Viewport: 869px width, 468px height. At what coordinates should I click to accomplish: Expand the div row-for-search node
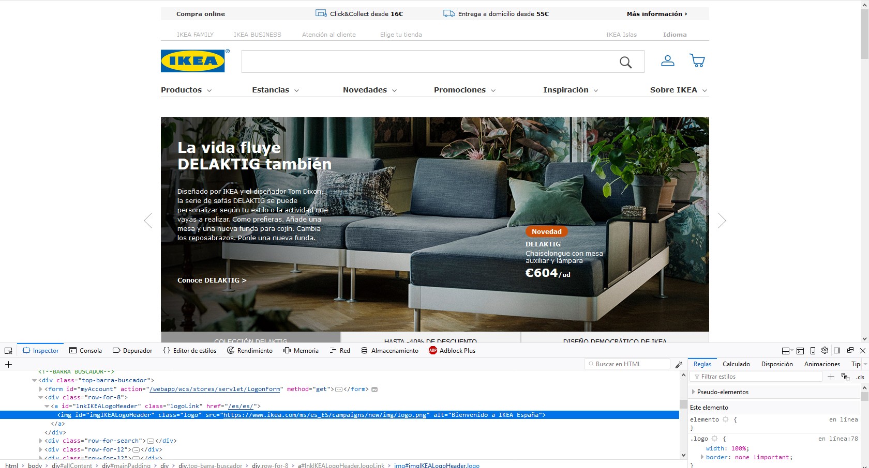click(x=41, y=441)
